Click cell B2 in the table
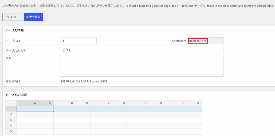This screenshot has width=275, height=136. coord(72,114)
